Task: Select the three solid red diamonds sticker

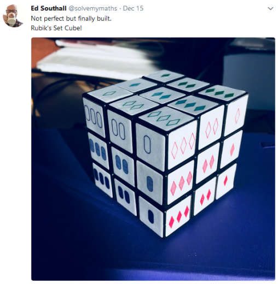Action: [179, 216]
